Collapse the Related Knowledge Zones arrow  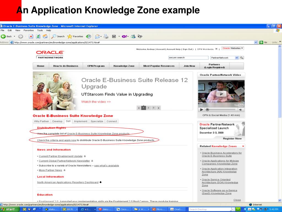click(243, 146)
